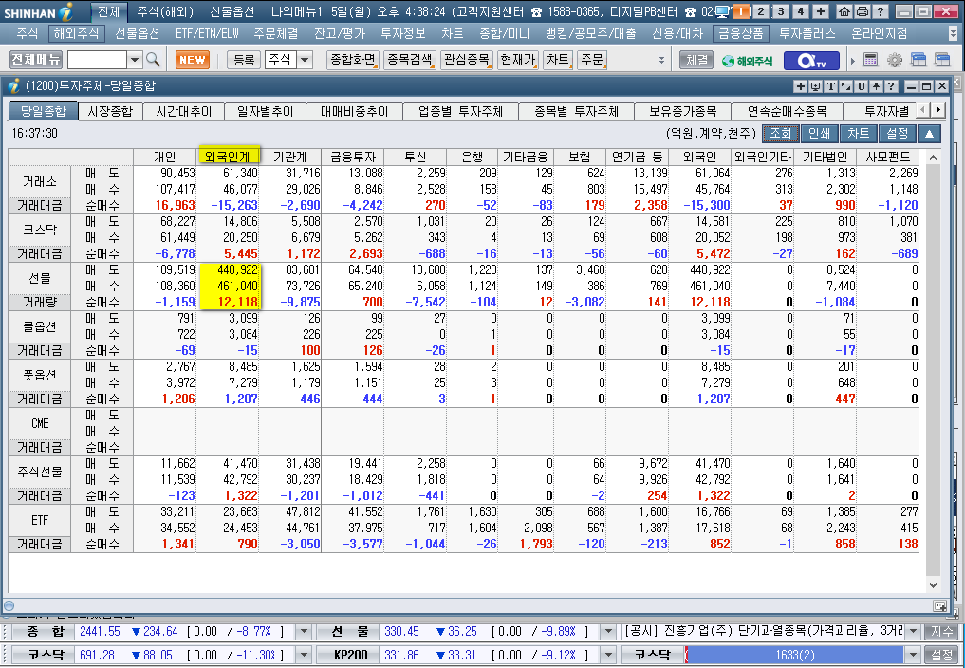965x668 pixels.
Task: Click the 체결 toolbar button
Action: coord(696,60)
